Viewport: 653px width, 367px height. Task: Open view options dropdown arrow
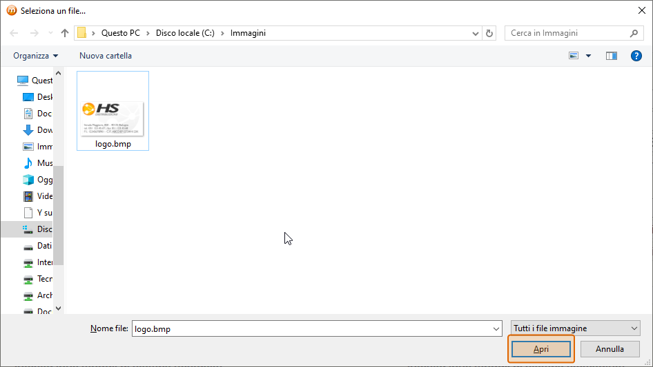click(588, 56)
